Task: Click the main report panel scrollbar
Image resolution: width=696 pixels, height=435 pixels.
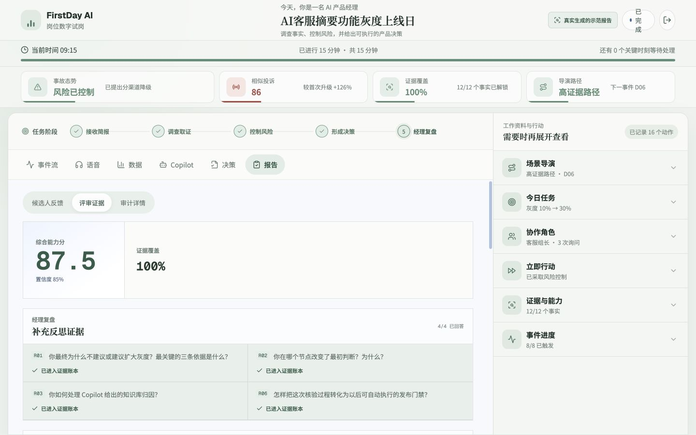Action: (x=491, y=215)
